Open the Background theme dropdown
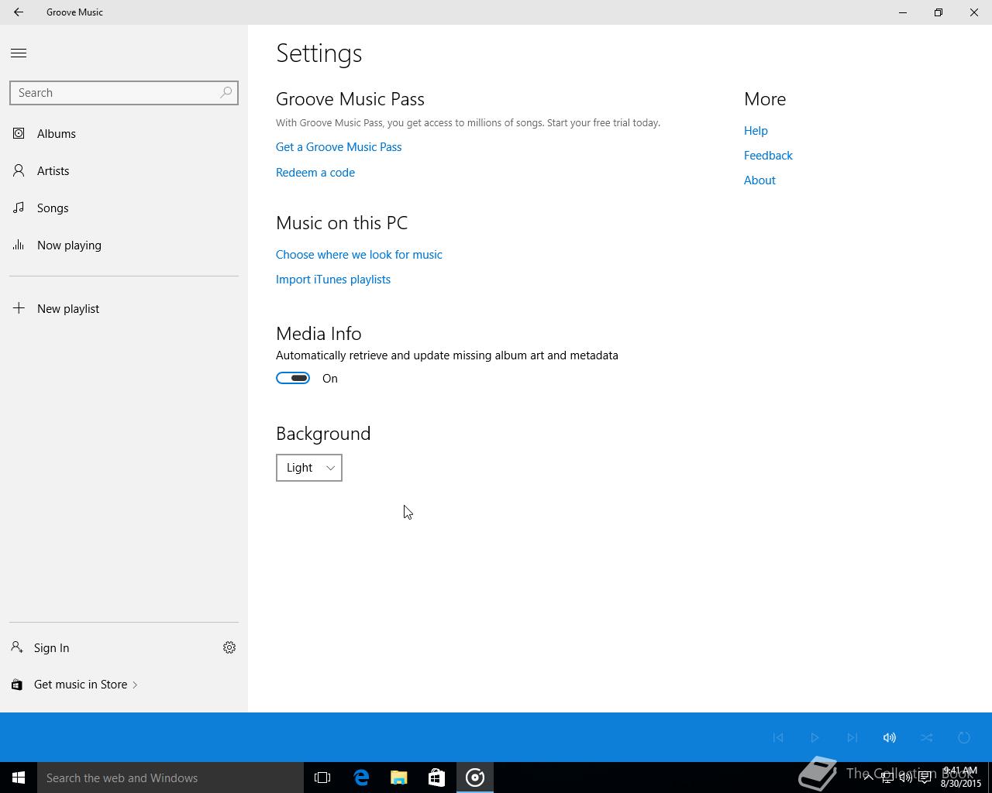 click(x=308, y=468)
